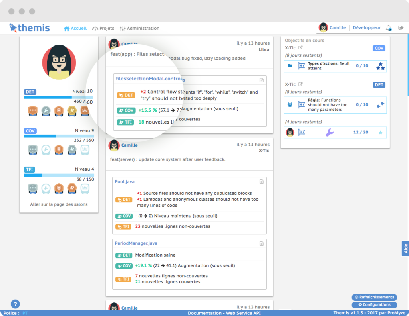
Task: Expand the Projets navigation menu
Action: (103, 28)
